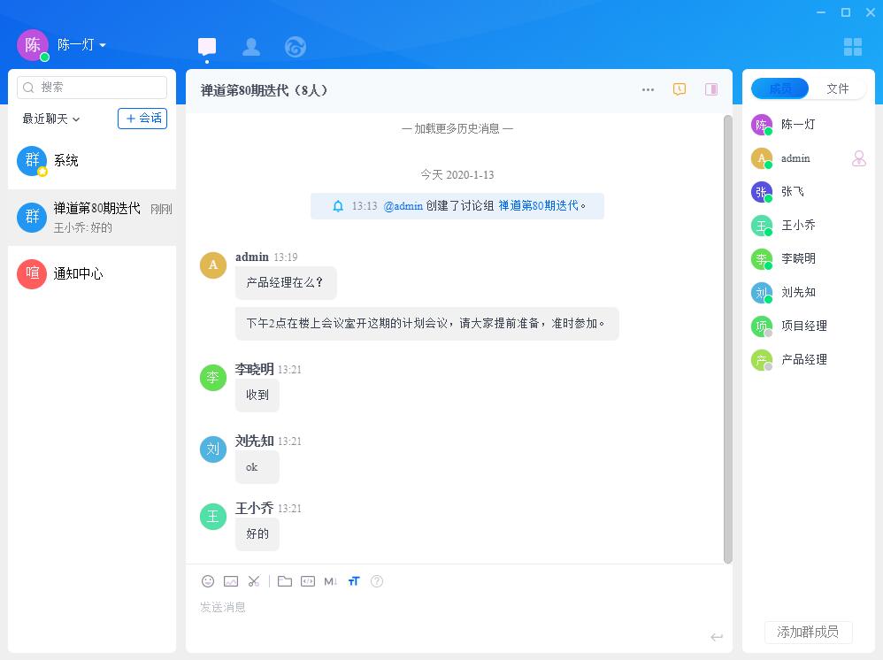
Task: Click the screenshot scissors icon
Action: pos(254,581)
